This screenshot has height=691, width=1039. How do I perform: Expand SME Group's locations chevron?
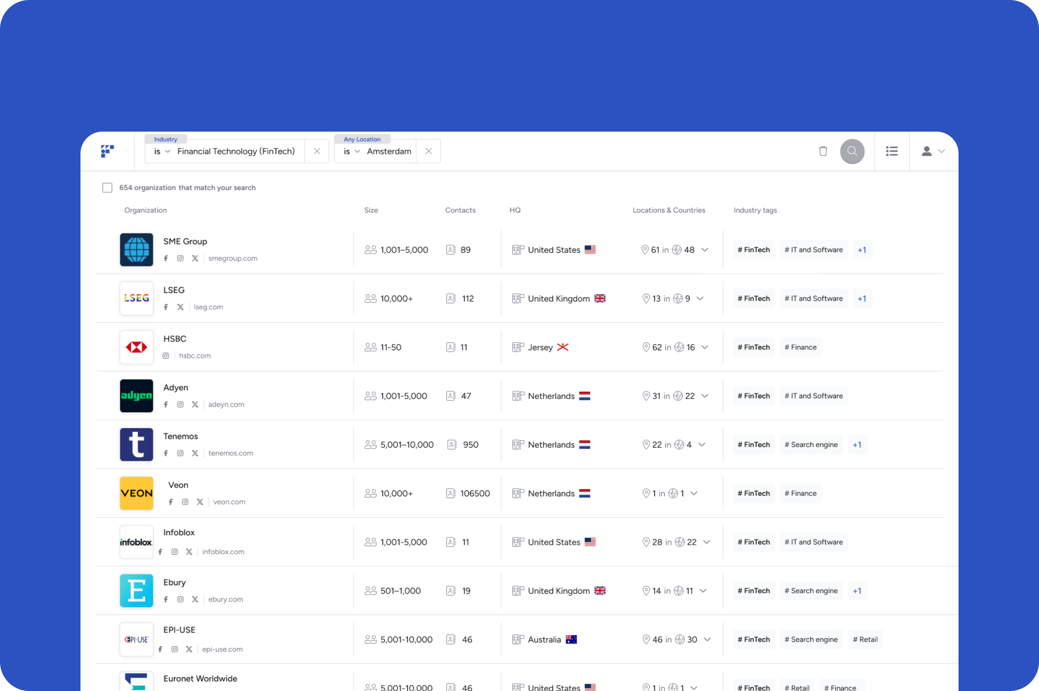[705, 250]
